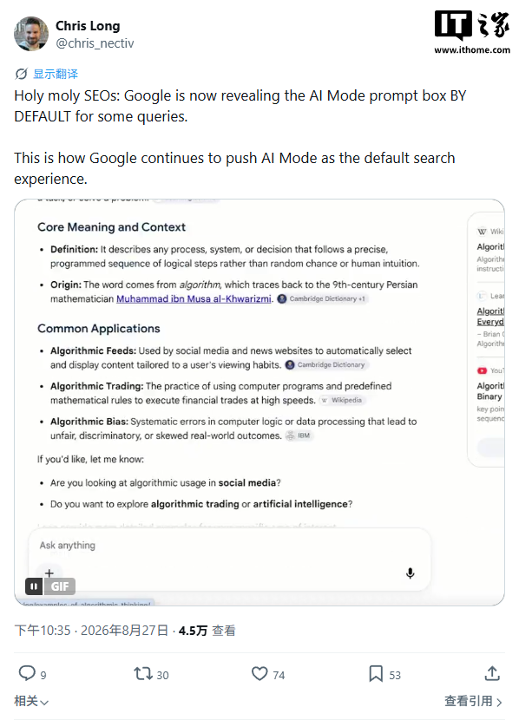Click the reply comment bubble icon
This screenshot has height=720, width=519.
coord(27,673)
